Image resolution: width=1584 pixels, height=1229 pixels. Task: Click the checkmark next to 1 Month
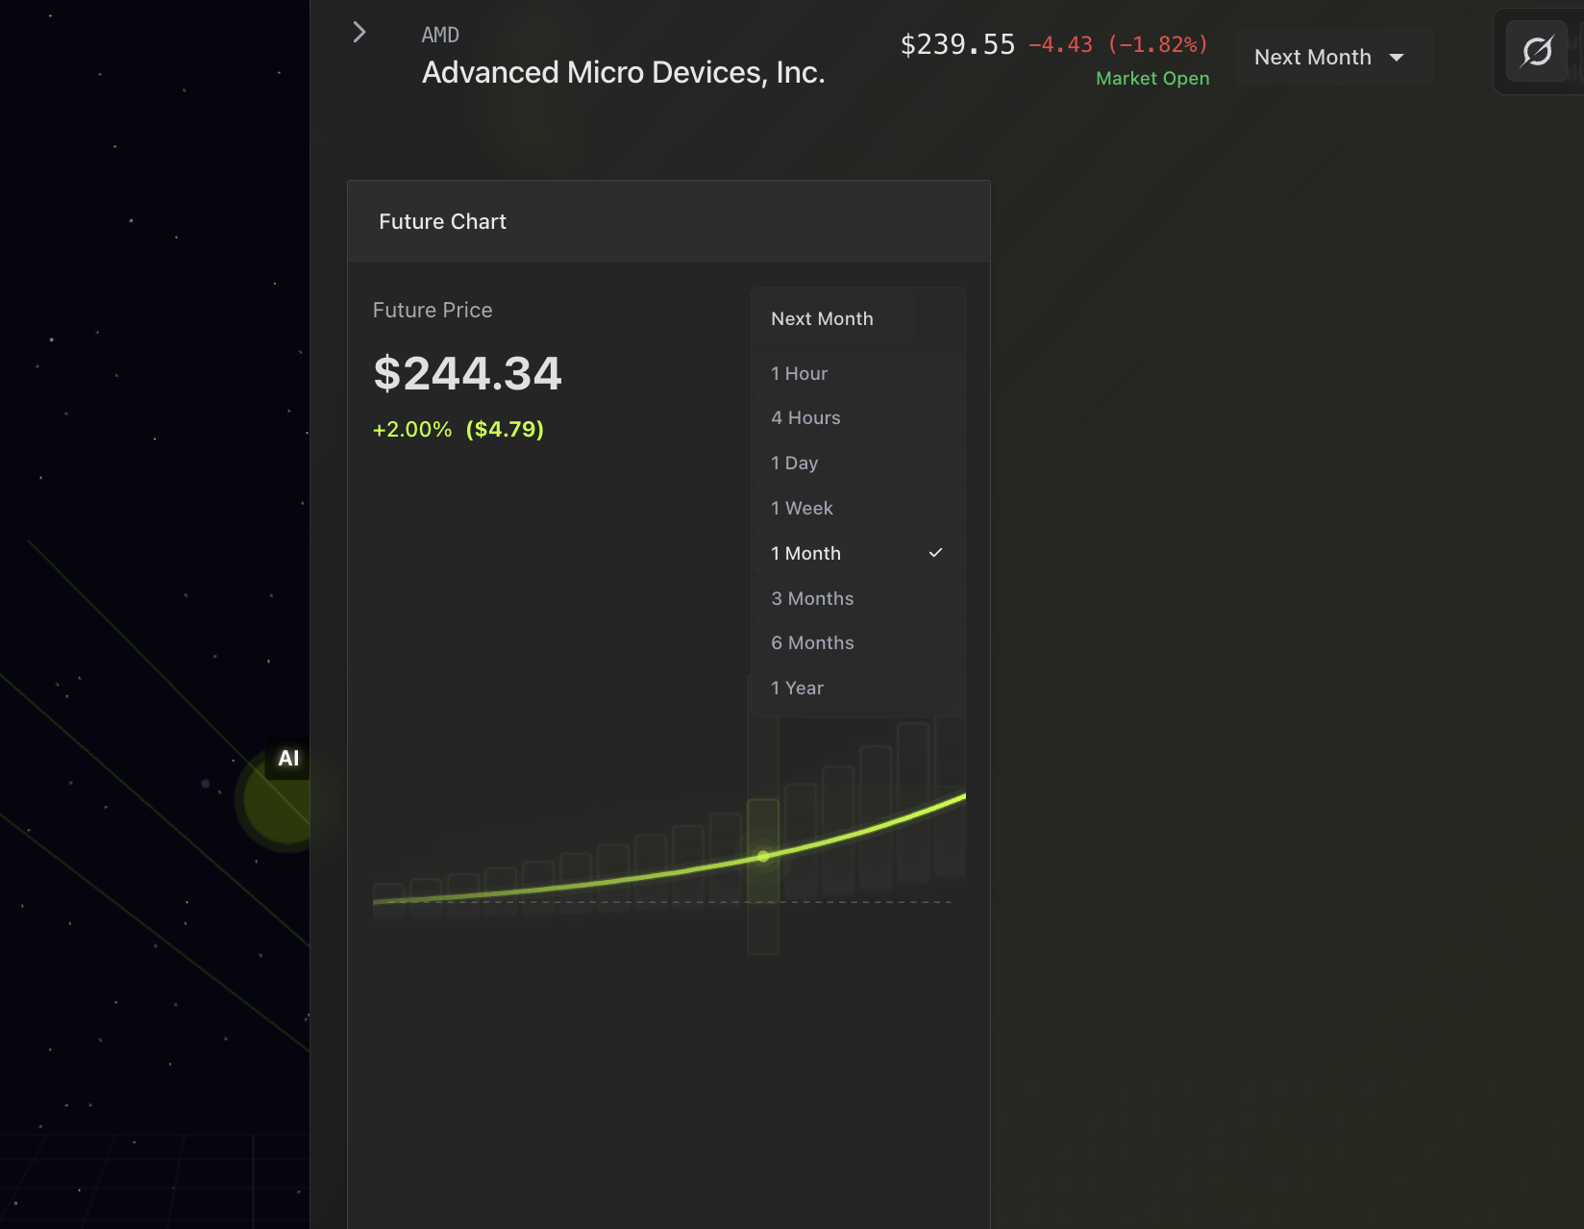(x=936, y=553)
